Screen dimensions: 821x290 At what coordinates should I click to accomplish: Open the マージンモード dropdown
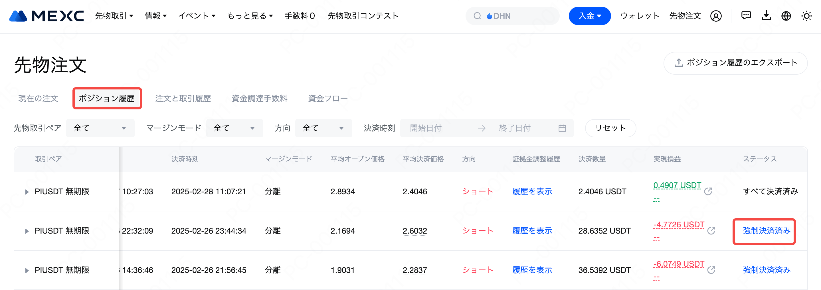pyautogui.click(x=234, y=128)
